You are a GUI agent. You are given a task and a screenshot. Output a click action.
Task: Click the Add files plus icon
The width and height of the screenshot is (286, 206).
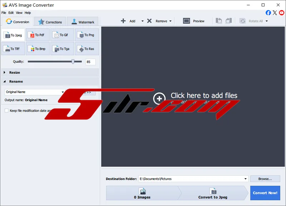(123, 21)
